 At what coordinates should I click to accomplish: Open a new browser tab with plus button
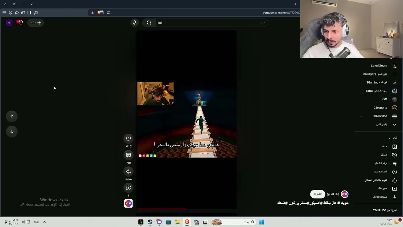point(295,4)
